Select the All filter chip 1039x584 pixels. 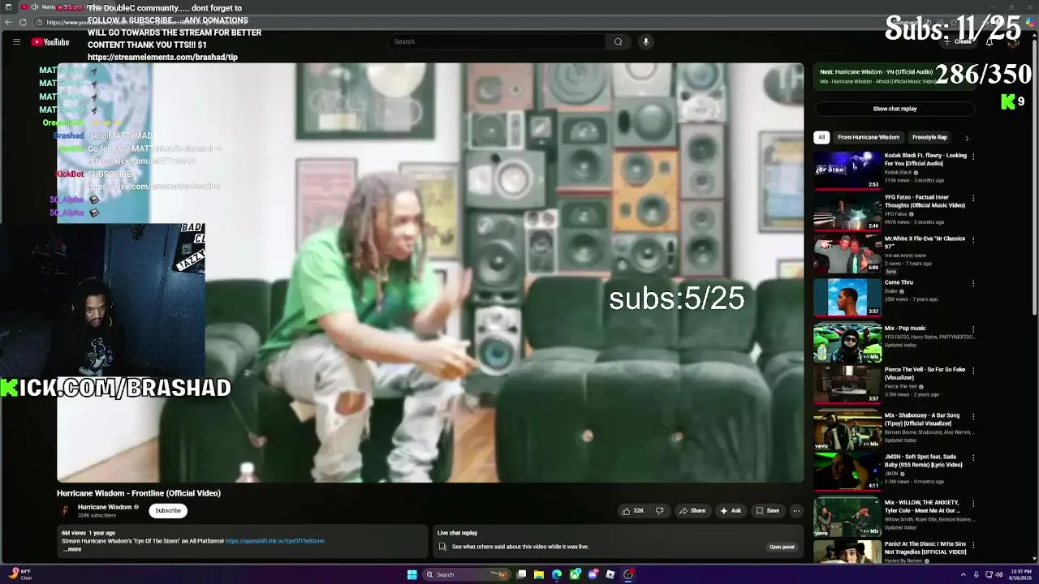pyautogui.click(x=821, y=137)
